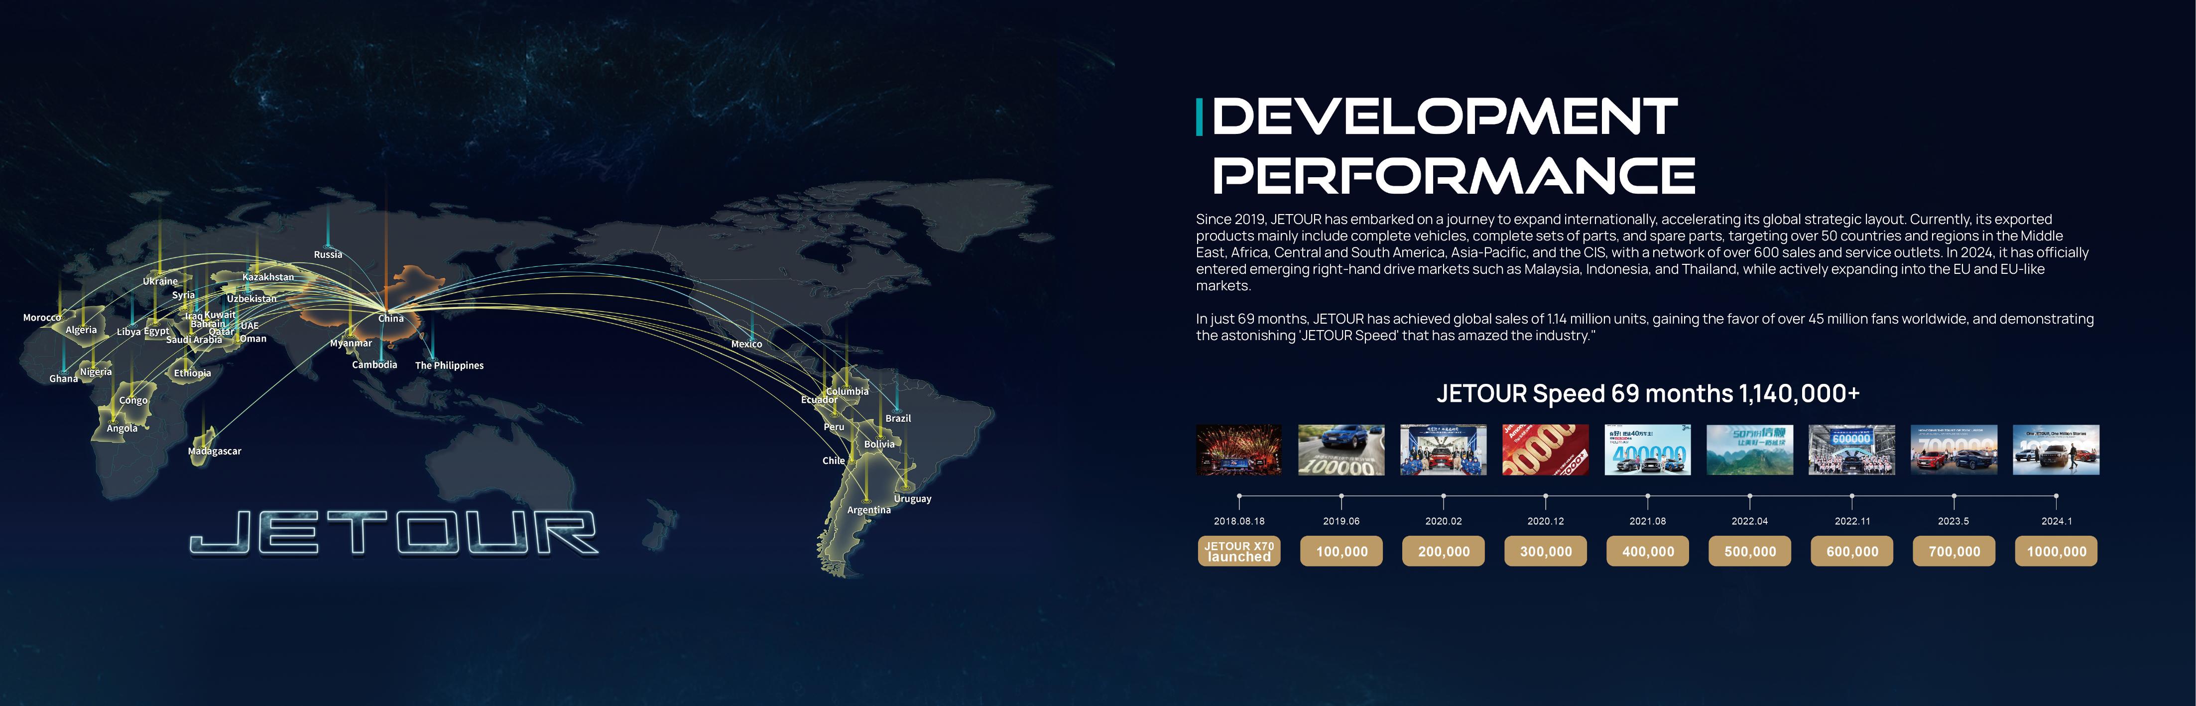Viewport: 2196px width, 706px height.
Task: Click the 2020.12 timeline date
Action: tap(1546, 521)
